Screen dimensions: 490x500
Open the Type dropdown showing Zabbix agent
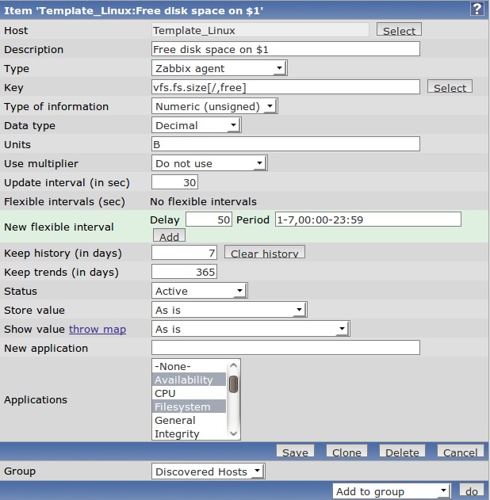point(219,69)
